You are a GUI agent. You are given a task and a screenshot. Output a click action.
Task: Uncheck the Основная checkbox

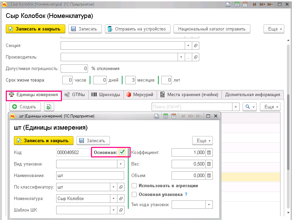pos(122,152)
